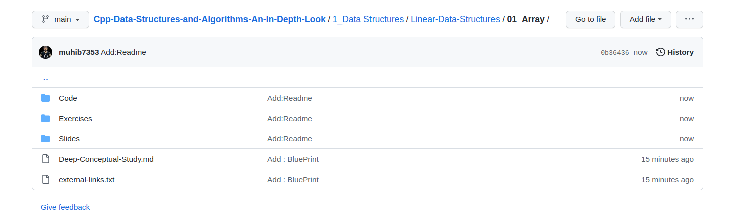The height and width of the screenshot is (217, 742).
Task: Click the Slides folder icon
Action: pos(46,138)
